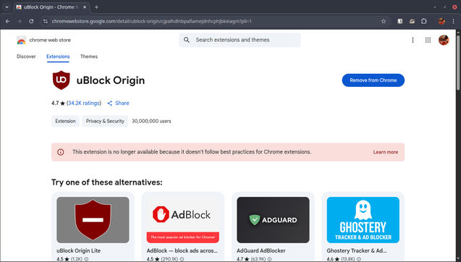Viewport: 461px width, 262px height.
Task: Click the browser forward arrow
Action: (x=20, y=21)
